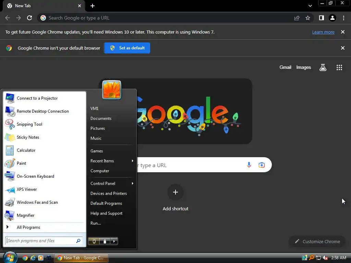Expand the tab search chevron

[x=310, y=6]
